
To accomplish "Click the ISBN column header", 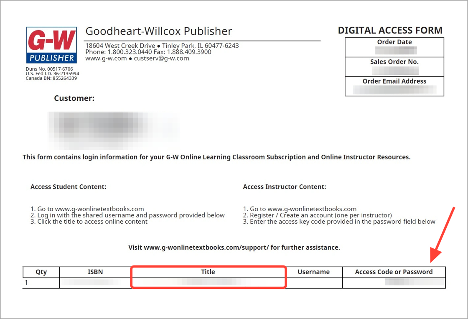I will (x=95, y=272).
